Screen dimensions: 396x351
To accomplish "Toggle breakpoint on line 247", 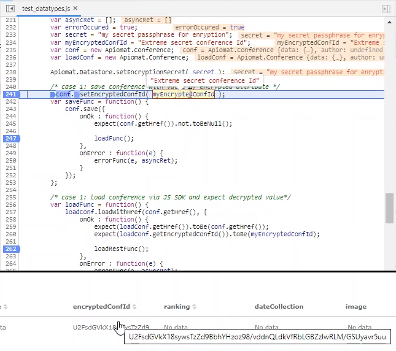I will (x=11, y=138).
